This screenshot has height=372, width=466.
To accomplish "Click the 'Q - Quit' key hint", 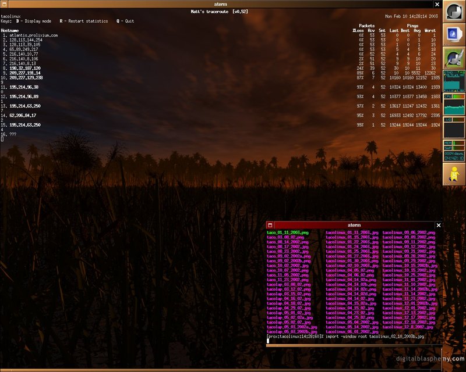I will point(125,21).
